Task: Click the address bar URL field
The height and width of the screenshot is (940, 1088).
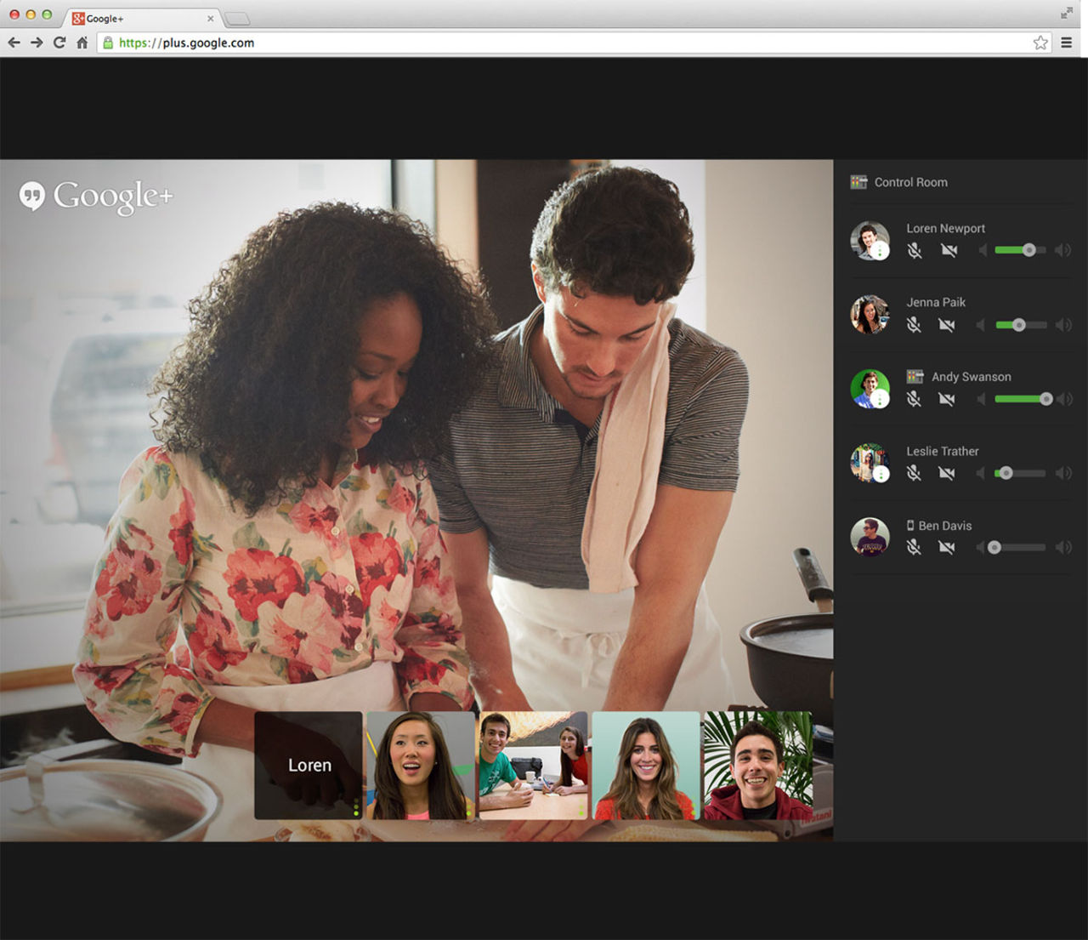Action: tap(561, 43)
